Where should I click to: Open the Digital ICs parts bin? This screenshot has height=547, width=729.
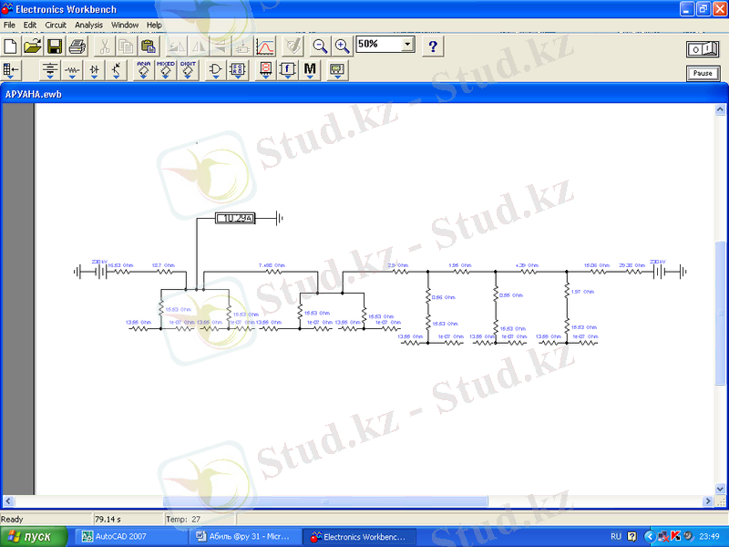click(x=188, y=70)
